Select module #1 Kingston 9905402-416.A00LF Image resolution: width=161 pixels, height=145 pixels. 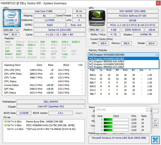[124, 61]
